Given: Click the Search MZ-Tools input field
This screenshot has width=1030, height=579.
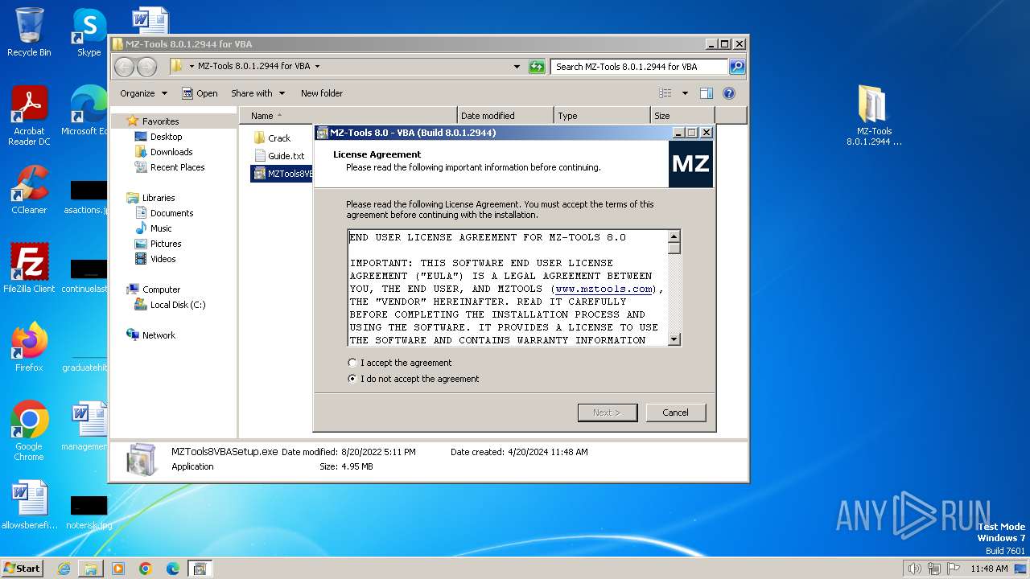Looking at the screenshot, I should coord(639,67).
